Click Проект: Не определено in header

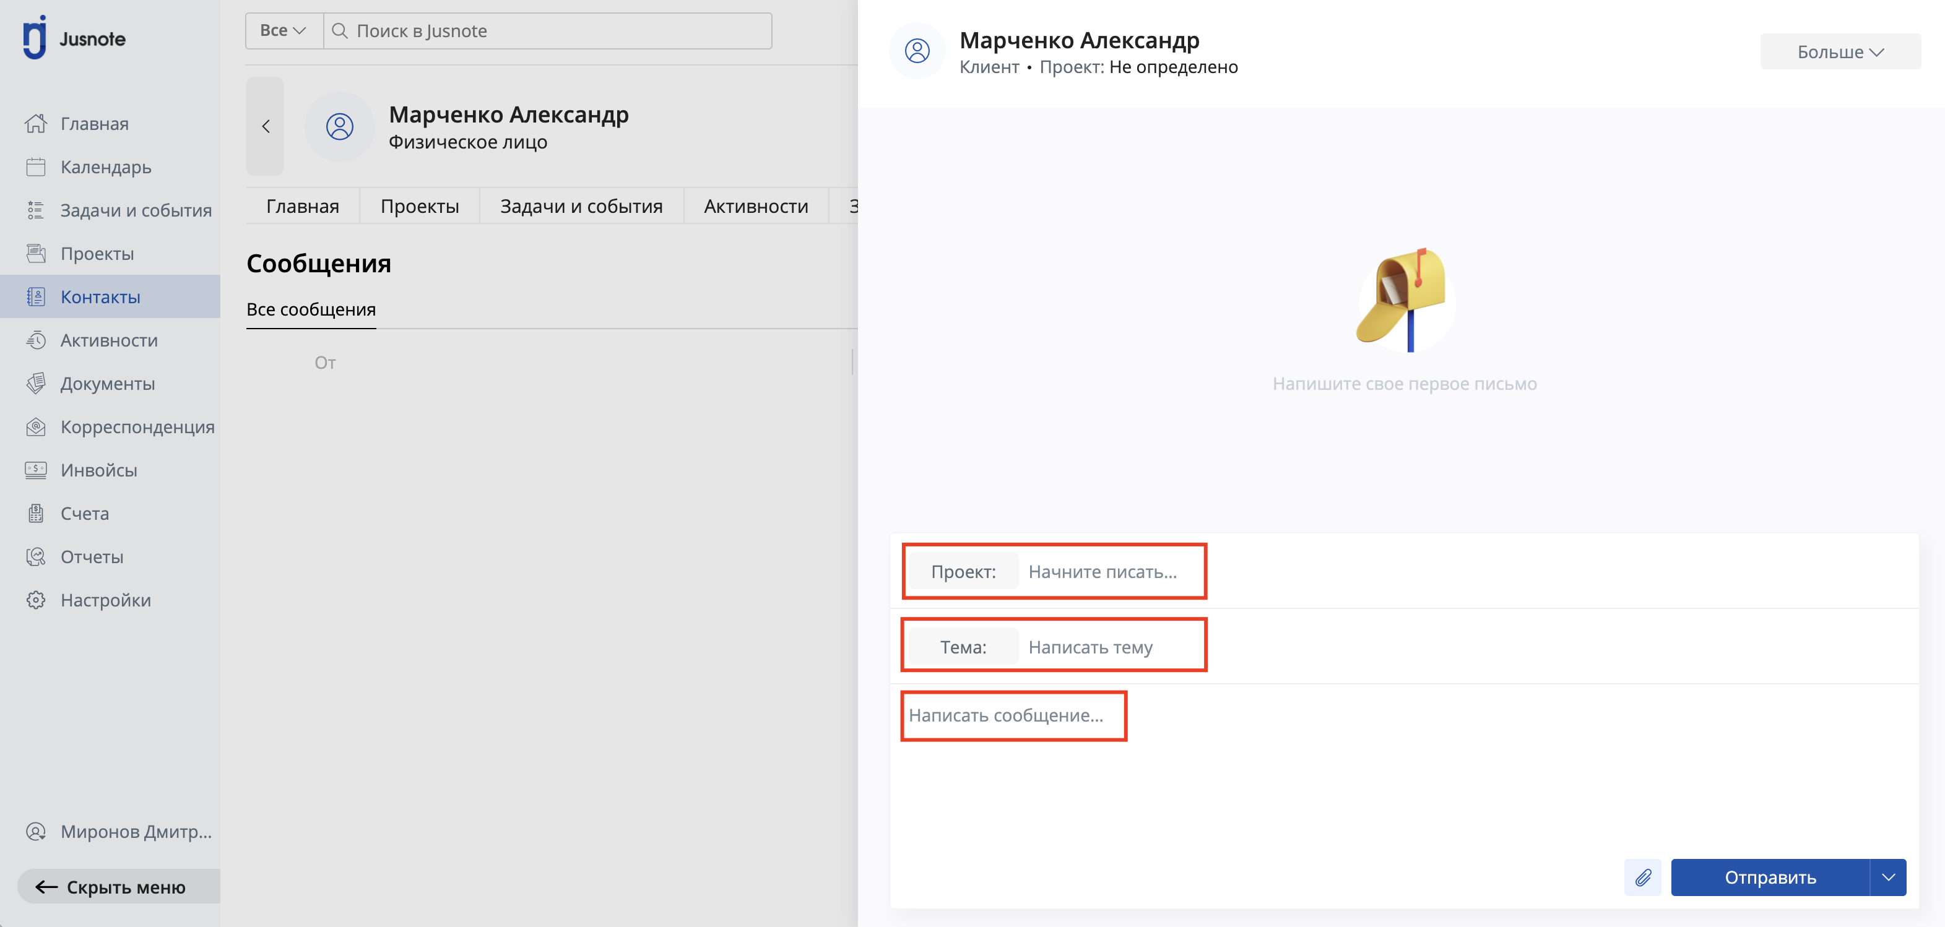pos(1138,66)
